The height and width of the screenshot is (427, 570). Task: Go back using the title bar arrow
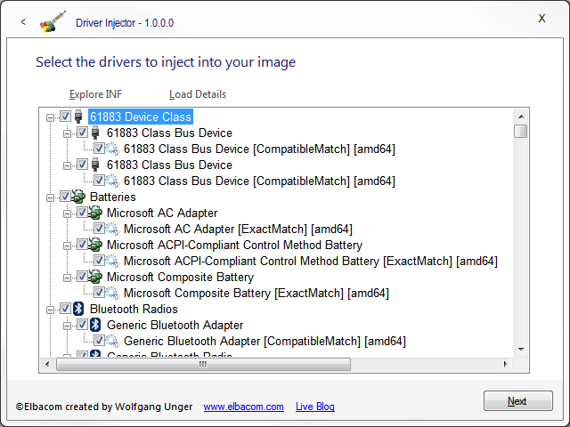coord(23,21)
